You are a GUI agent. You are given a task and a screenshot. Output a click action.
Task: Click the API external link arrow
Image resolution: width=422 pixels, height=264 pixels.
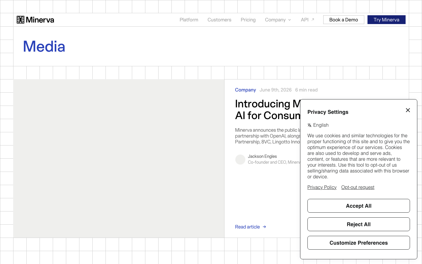(x=313, y=20)
